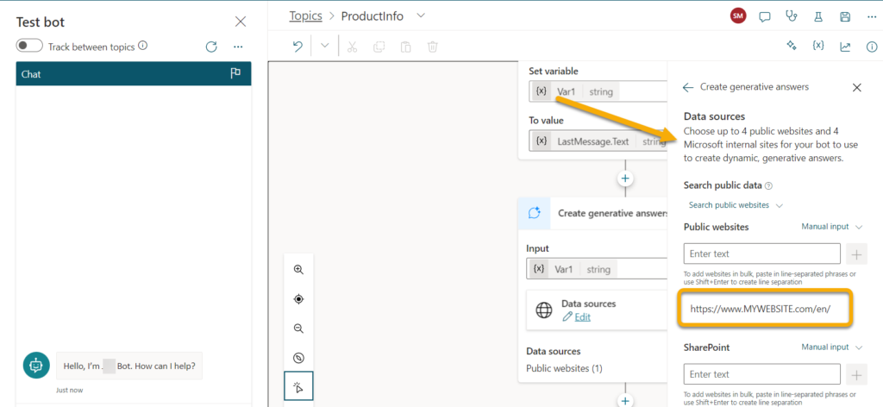883x407 pixels.
Task: Open the analytics chart icon
Action: (x=845, y=47)
